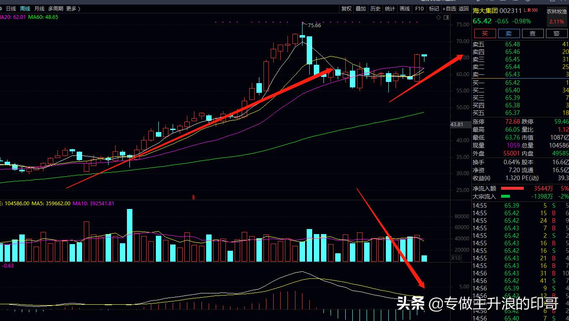Click the 统计 statistics button
Viewport: 569px width, 321px height.
[x=390, y=8]
